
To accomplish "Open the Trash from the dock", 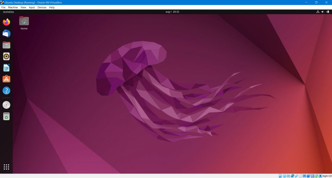I will tap(6, 116).
